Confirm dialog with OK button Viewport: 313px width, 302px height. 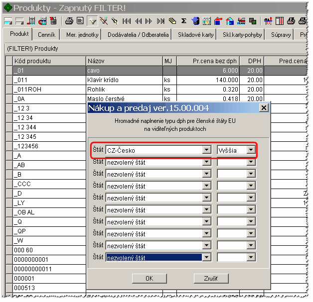(150, 278)
